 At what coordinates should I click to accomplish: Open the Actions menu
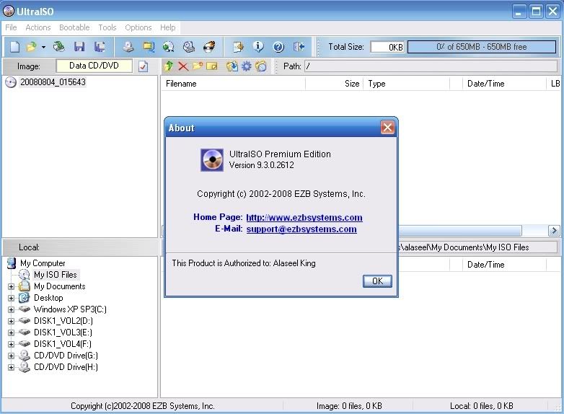click(x=38, y=27)
